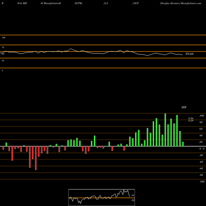Click the RSI axis label 30
Viewport: 206px width, 206px height.
[x=3, y=61]
